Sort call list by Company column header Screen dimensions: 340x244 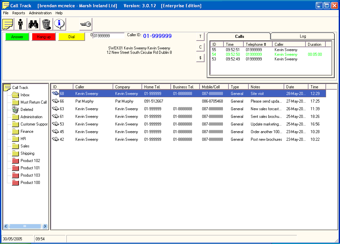click(x=127, y=87)
